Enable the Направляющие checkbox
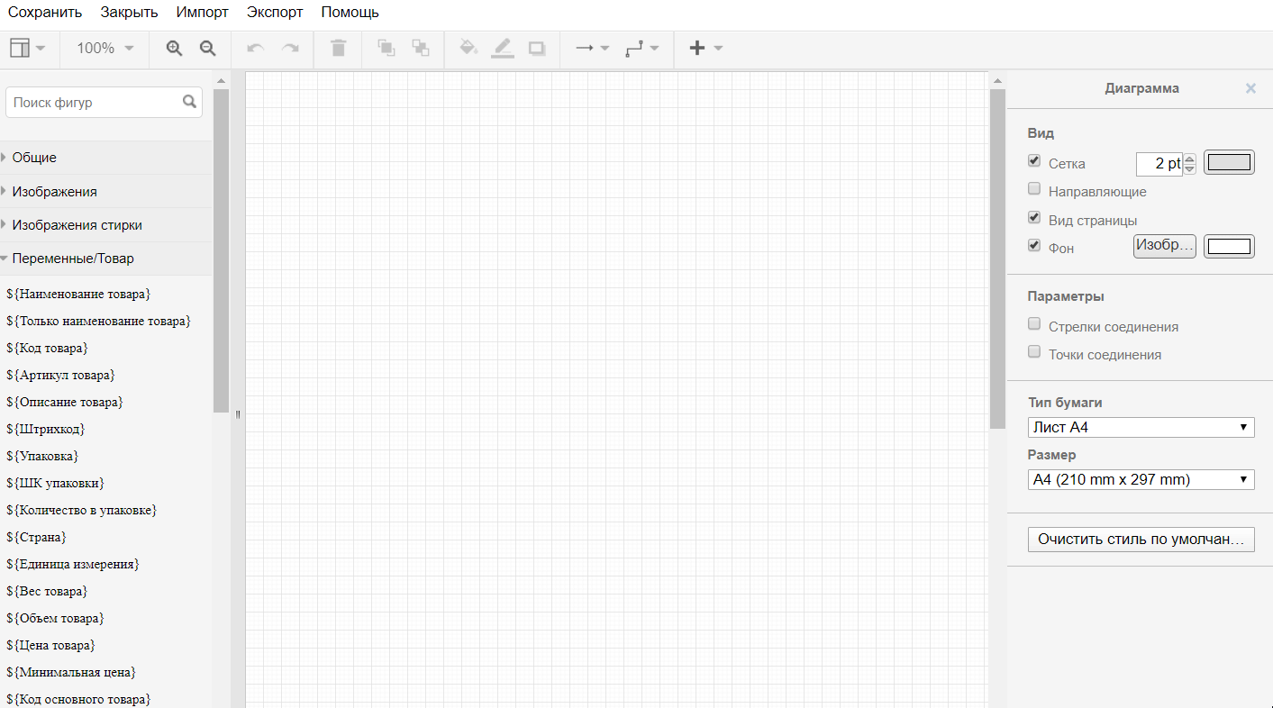 1034,189
